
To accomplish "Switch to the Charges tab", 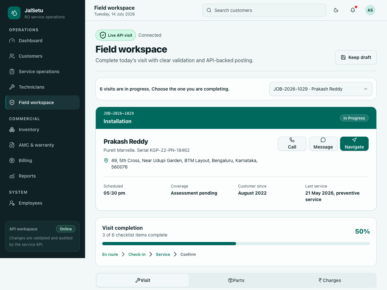I will pyautogui.click(x=330, y=280).
